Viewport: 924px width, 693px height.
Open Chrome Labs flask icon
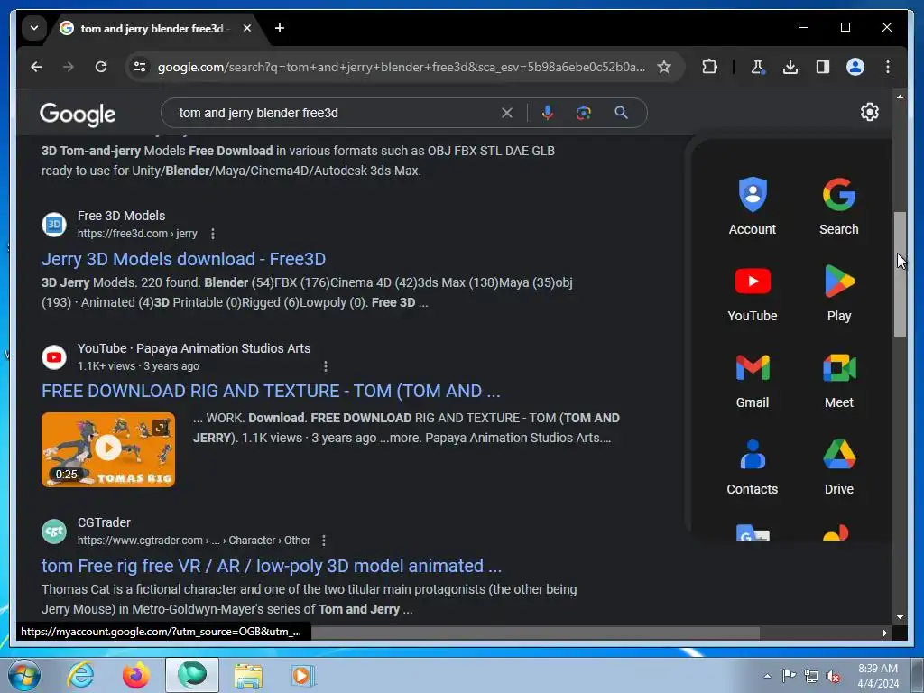coord(757,67)
